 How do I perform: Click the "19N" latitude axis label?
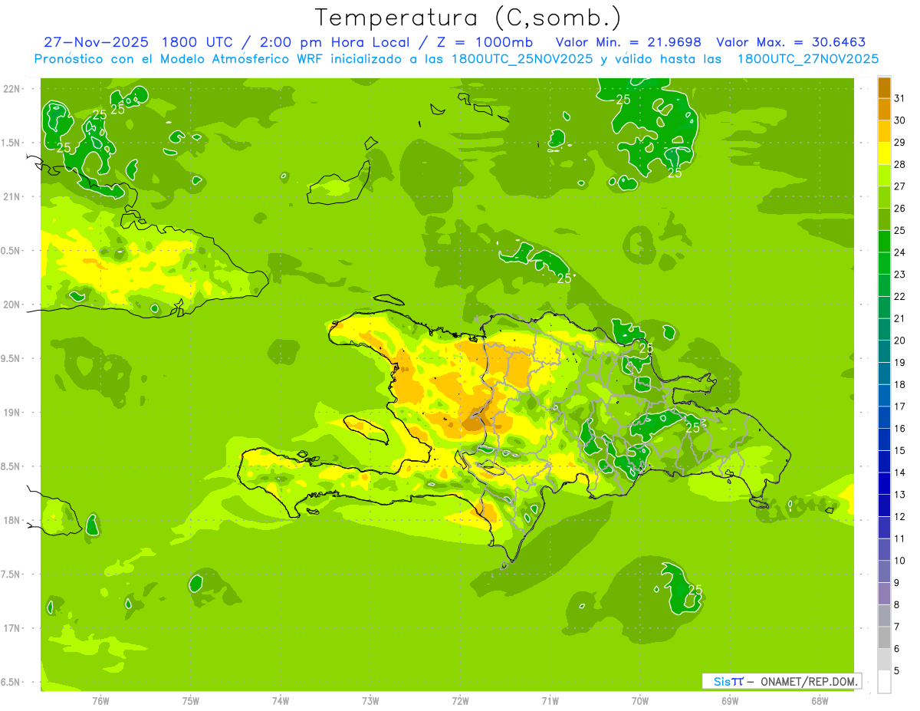coord(13,413)
